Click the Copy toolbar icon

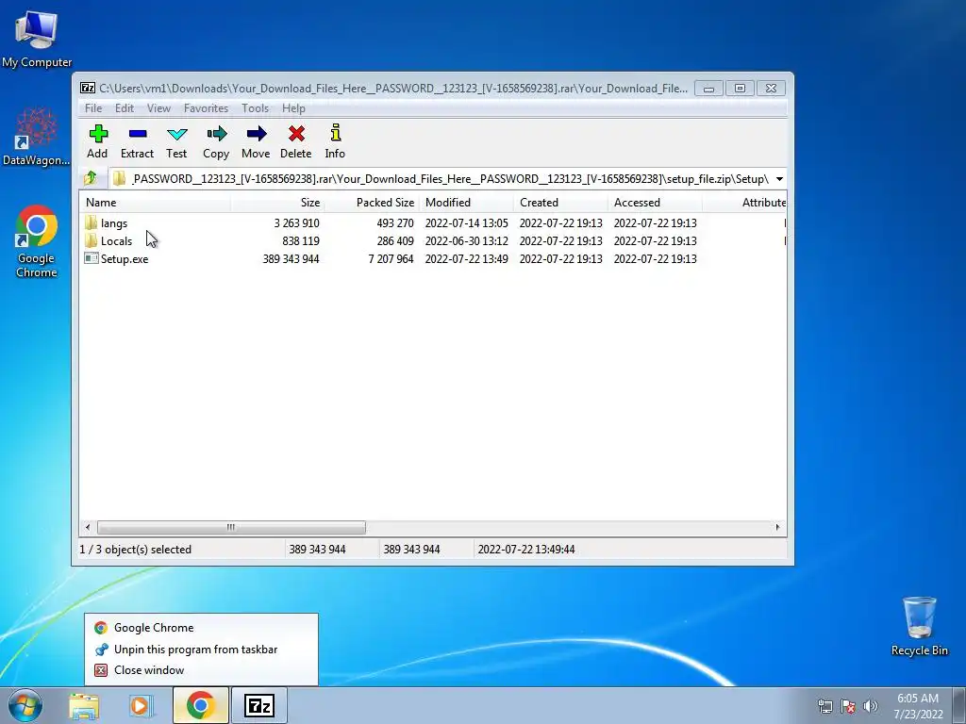coord(216,142)
